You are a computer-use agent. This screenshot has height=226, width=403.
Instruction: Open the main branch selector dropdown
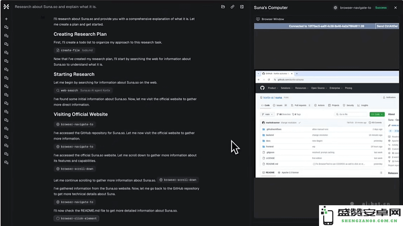tap(267, 115)
